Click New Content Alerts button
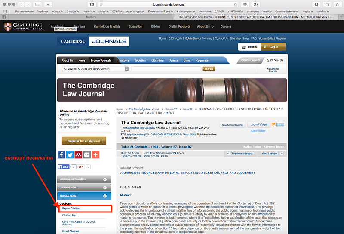 tap(232, 125)
